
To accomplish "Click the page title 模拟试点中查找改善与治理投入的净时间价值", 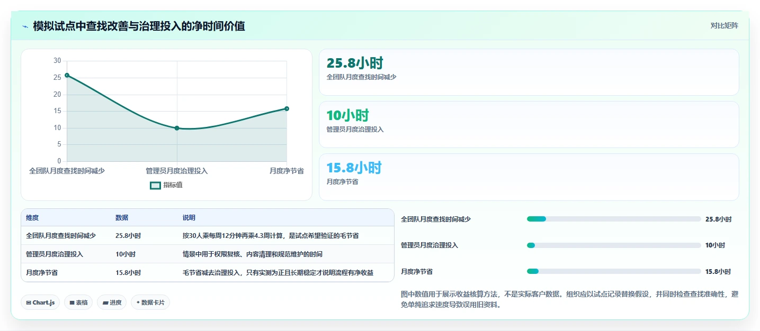I will pyautogui.click(x=139, y=26).
